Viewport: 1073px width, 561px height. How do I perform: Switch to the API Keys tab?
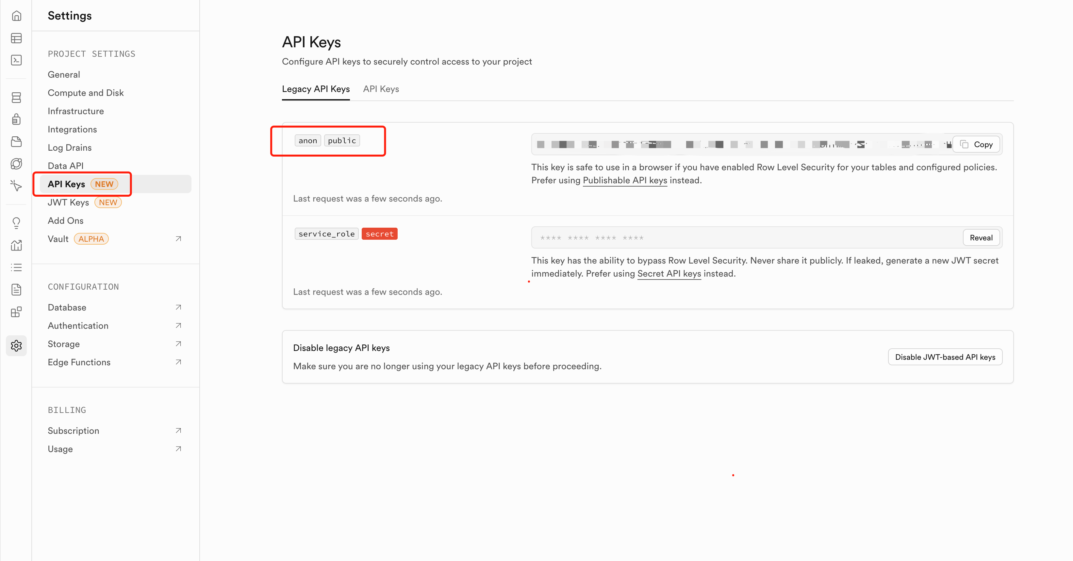tap(381, 89)
